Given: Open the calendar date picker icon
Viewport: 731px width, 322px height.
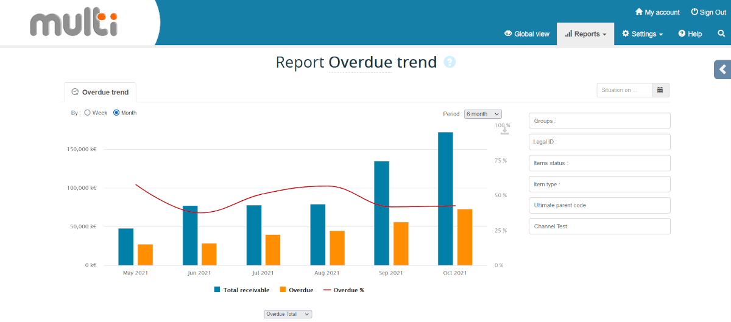Looking at the screenshot, I should pos(660,90).
